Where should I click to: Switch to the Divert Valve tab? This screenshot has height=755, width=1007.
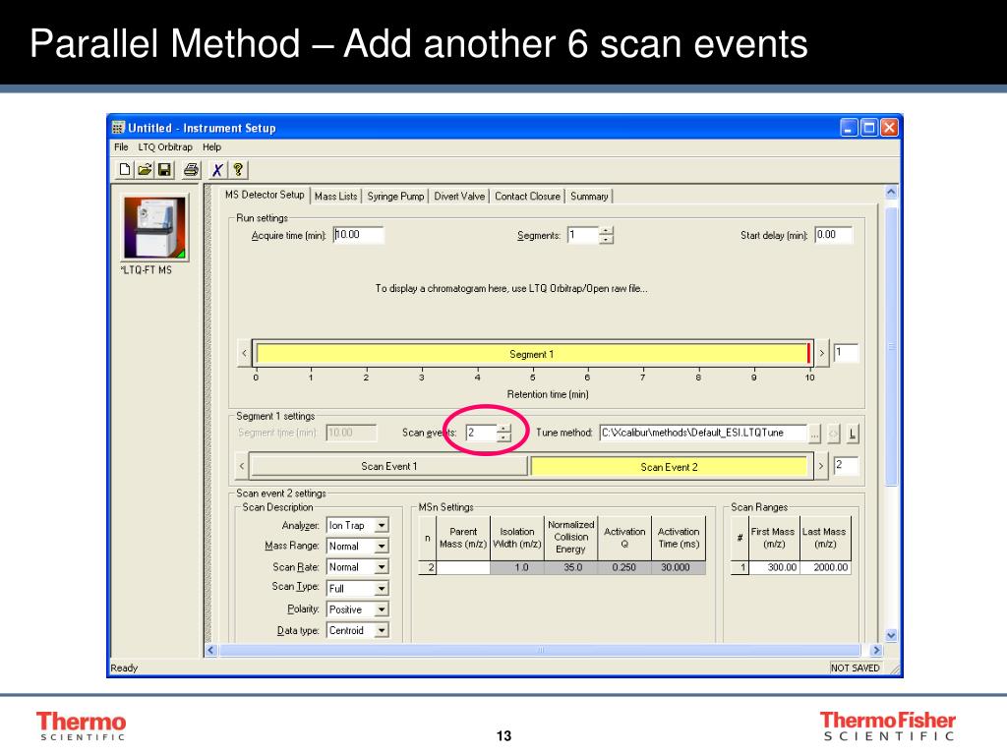(x=459, y=197)
